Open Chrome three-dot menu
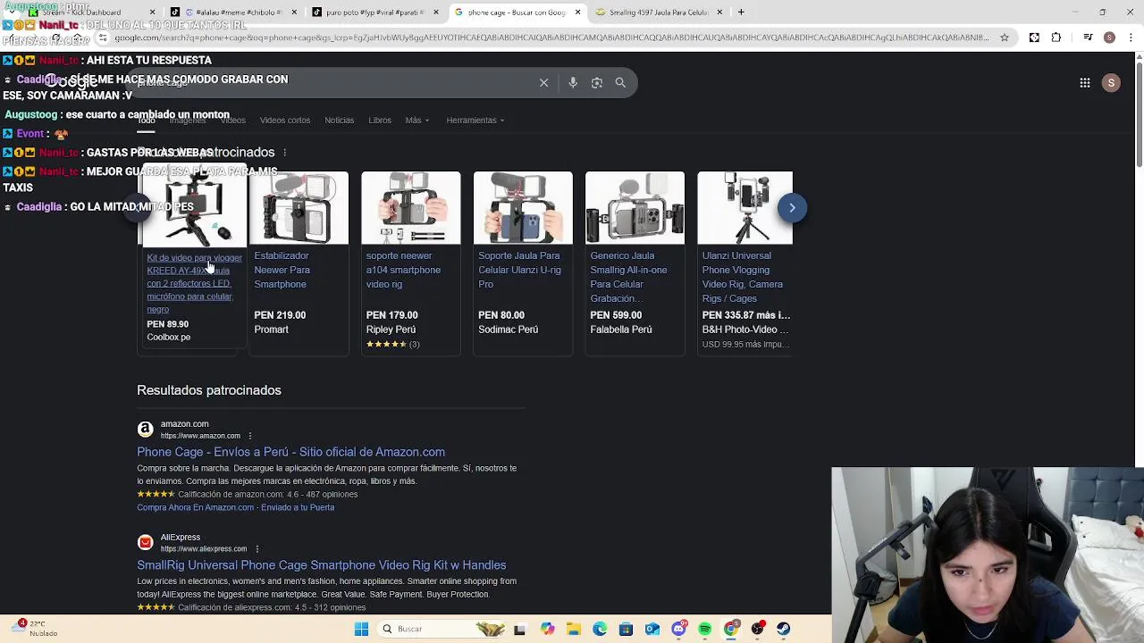This screenshot has width=1144, height=643. tap(1131, 38)
